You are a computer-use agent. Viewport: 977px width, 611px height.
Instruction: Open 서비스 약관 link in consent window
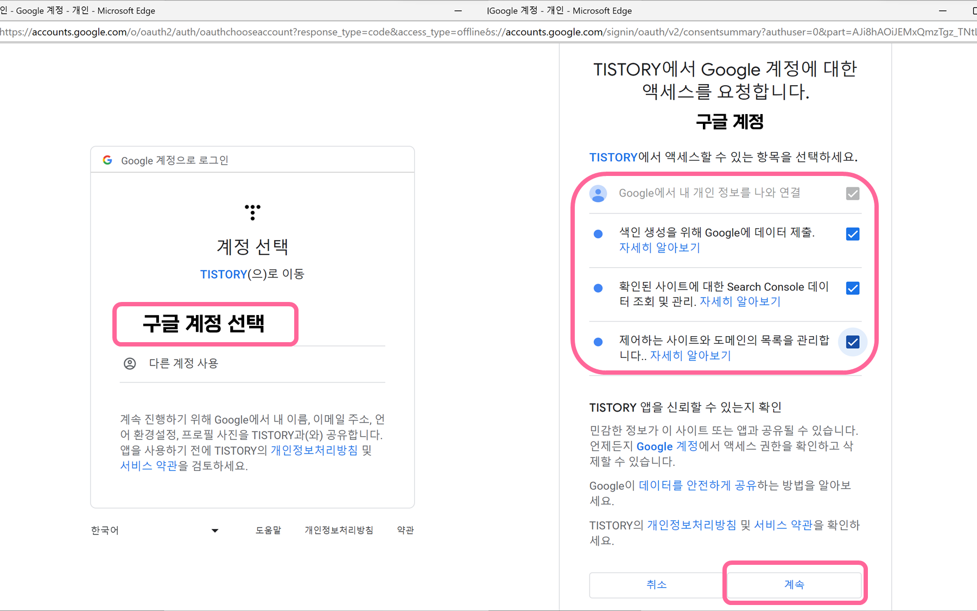click(783, 525)
